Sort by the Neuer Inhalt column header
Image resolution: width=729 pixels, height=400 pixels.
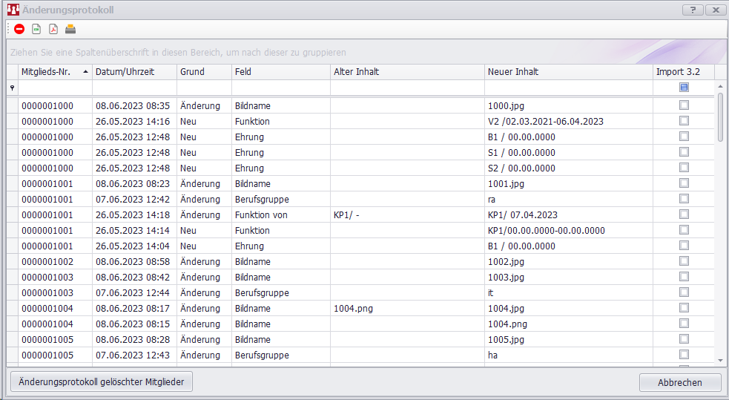click(x=513, y=72)
